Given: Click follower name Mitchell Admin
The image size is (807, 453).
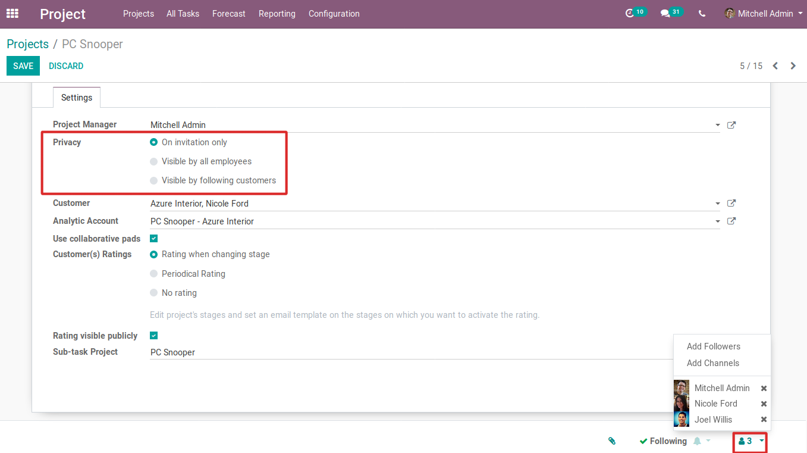Looking at the screenshot, I should 722,388.
